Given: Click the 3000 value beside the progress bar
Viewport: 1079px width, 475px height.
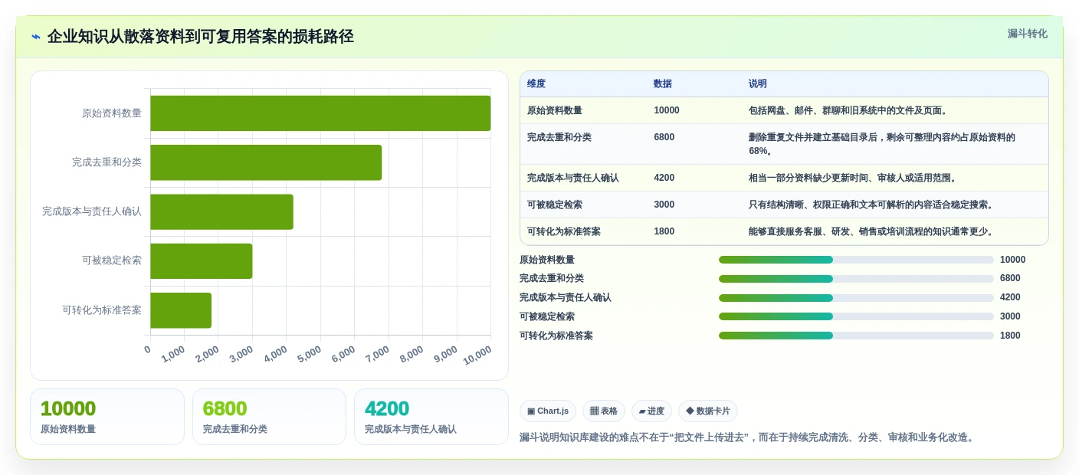Looking at the screenshot, I should tap(1010, 316).
